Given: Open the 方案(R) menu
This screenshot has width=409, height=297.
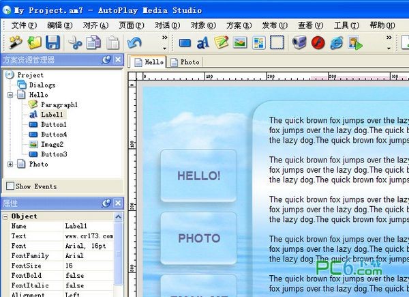Looking at the screenshot, I should (239, 25).
